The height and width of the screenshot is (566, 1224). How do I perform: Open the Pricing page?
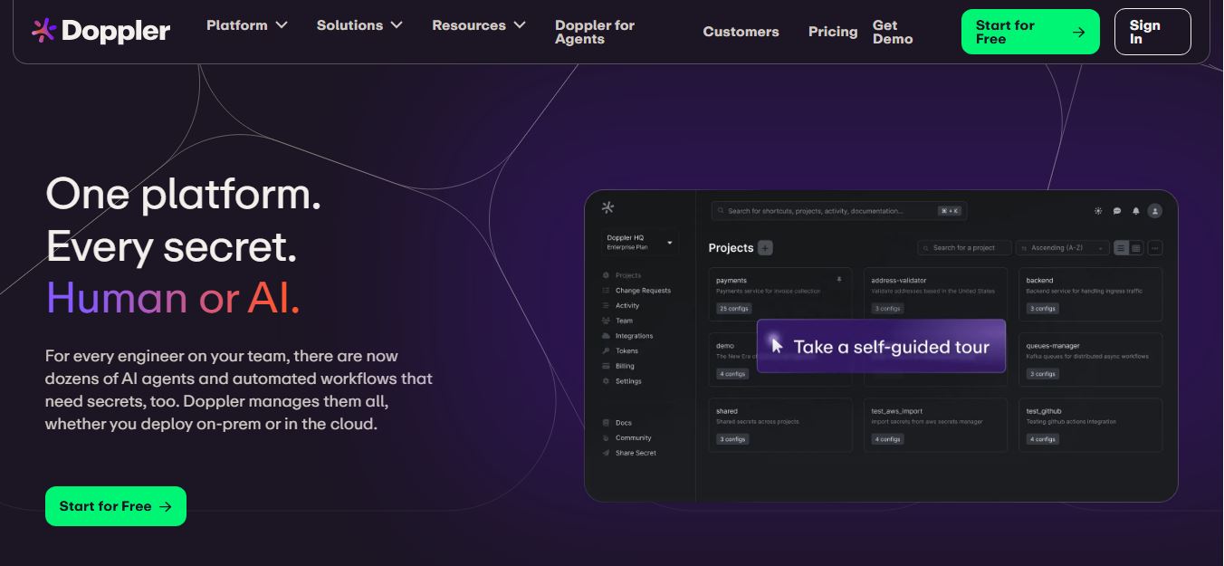[833, 32]
